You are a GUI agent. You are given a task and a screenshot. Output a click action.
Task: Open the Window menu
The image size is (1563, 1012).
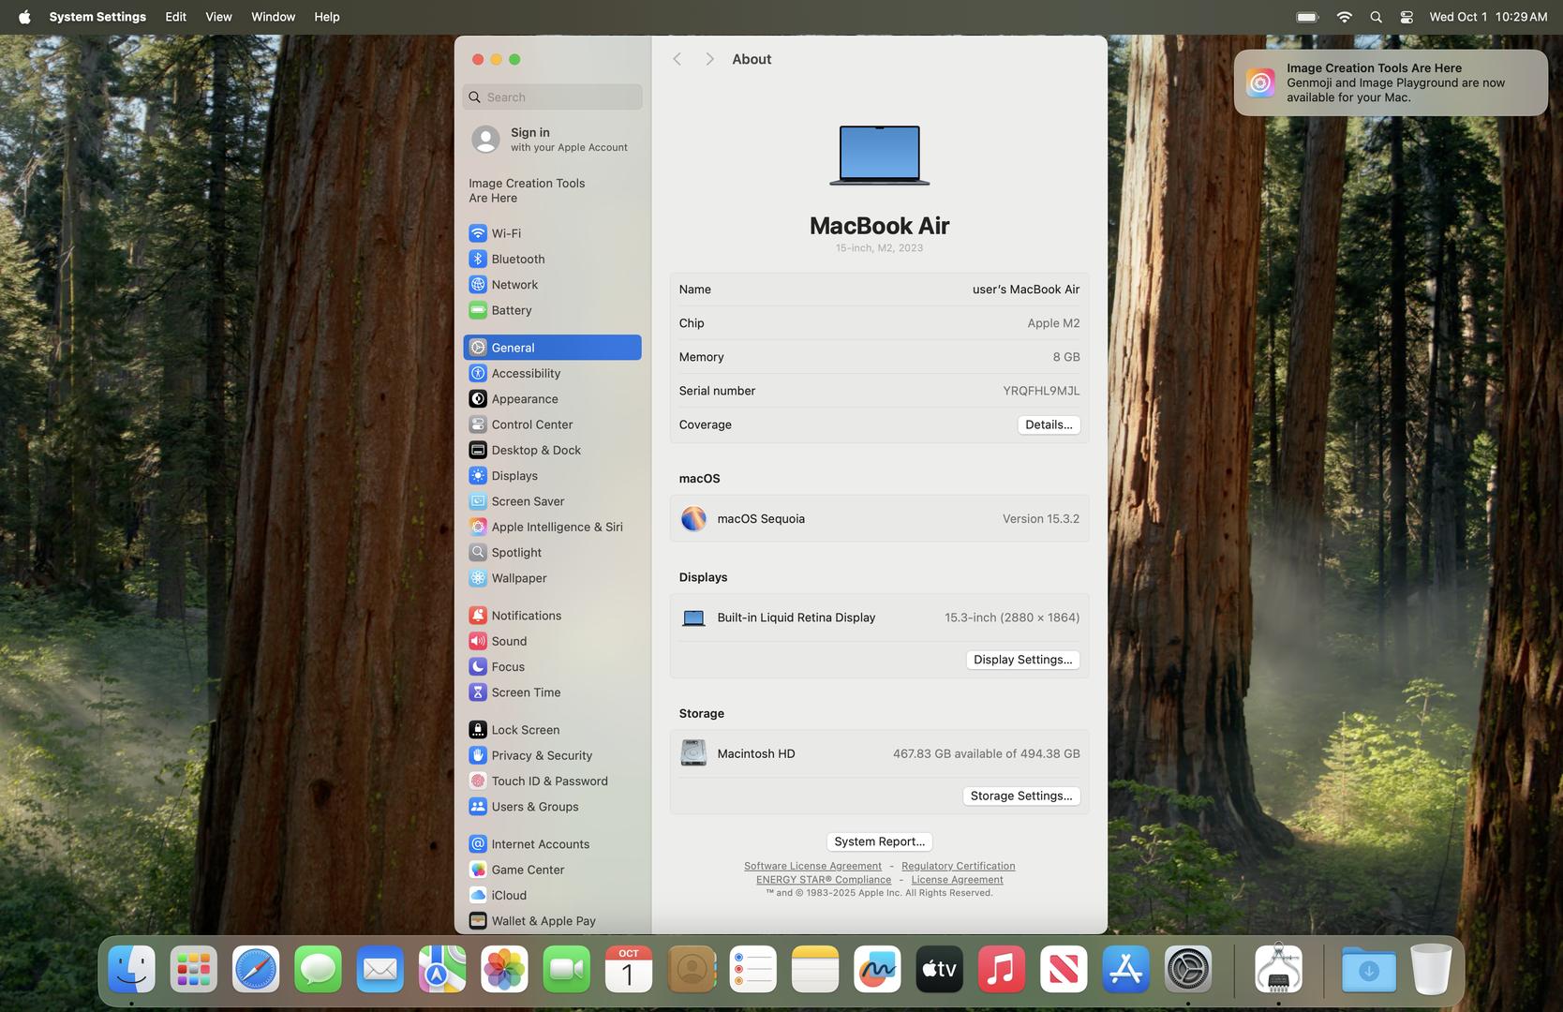273,17
